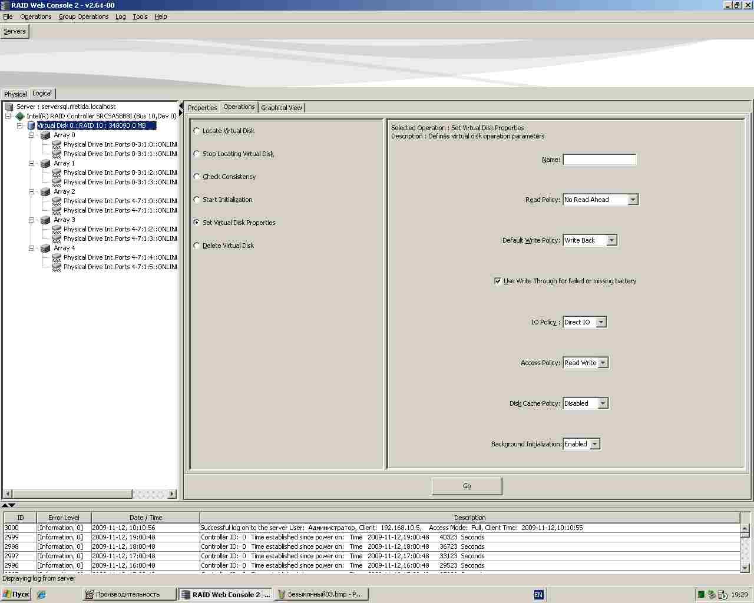Screen dimensions: 754x603
Task: Click drive icon for Ports 0-3:1:0
Action: (x=57, y=144)
